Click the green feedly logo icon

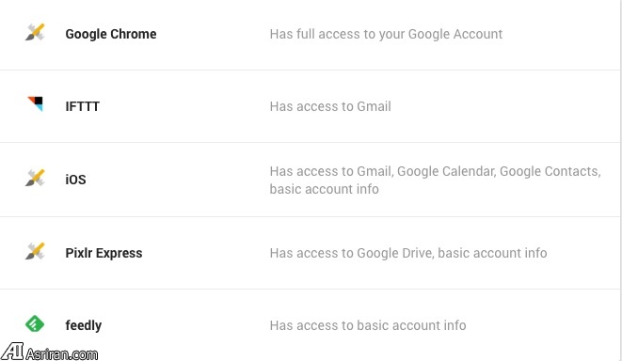pos(35,323)
